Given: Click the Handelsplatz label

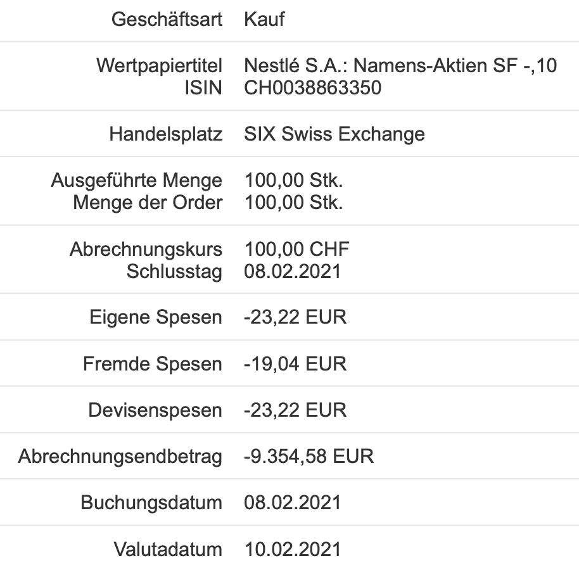Looking at the screenshot, I should tap(166, 134).
